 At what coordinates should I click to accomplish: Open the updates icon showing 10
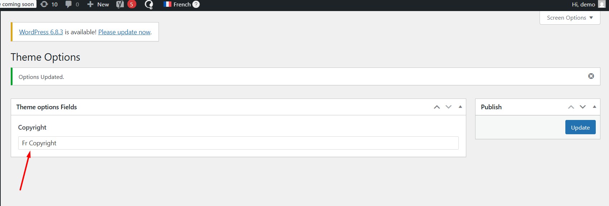(44, 4)
